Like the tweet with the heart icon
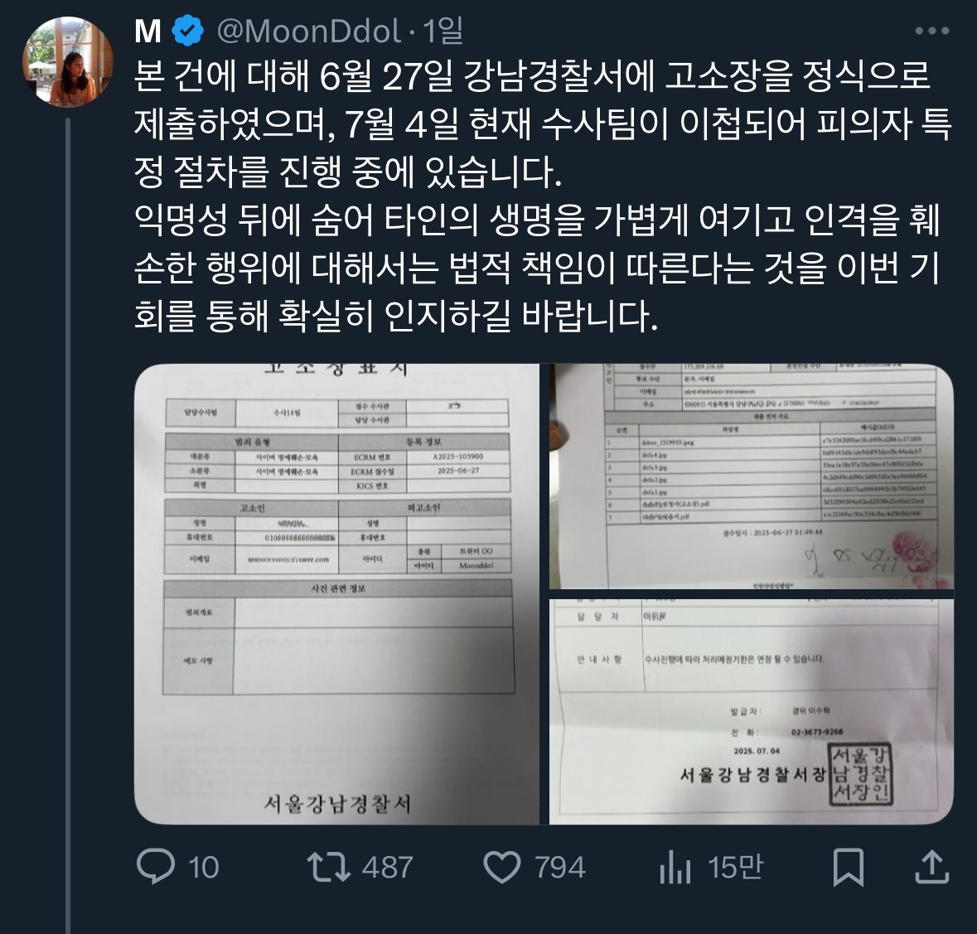Screen dimensions: 977x934 [502, 868]
